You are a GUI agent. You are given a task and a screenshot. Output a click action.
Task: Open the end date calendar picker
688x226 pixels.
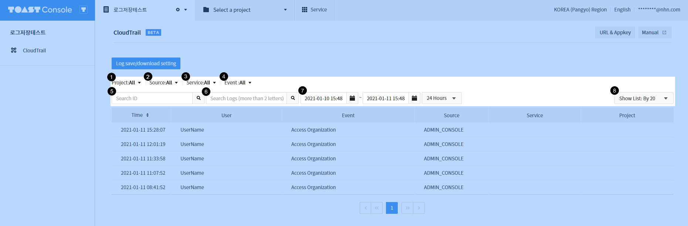tap(414, 98)
